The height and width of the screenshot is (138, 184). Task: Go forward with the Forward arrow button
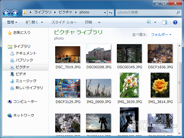[x=15, y=13]
